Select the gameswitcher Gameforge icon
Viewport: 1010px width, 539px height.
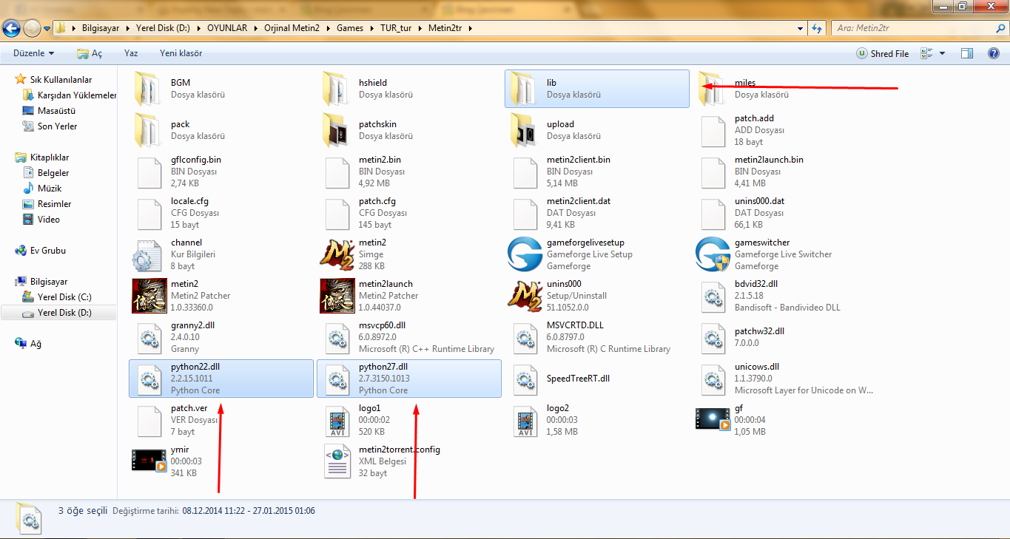pyautogui.click(x=713, y=254)
